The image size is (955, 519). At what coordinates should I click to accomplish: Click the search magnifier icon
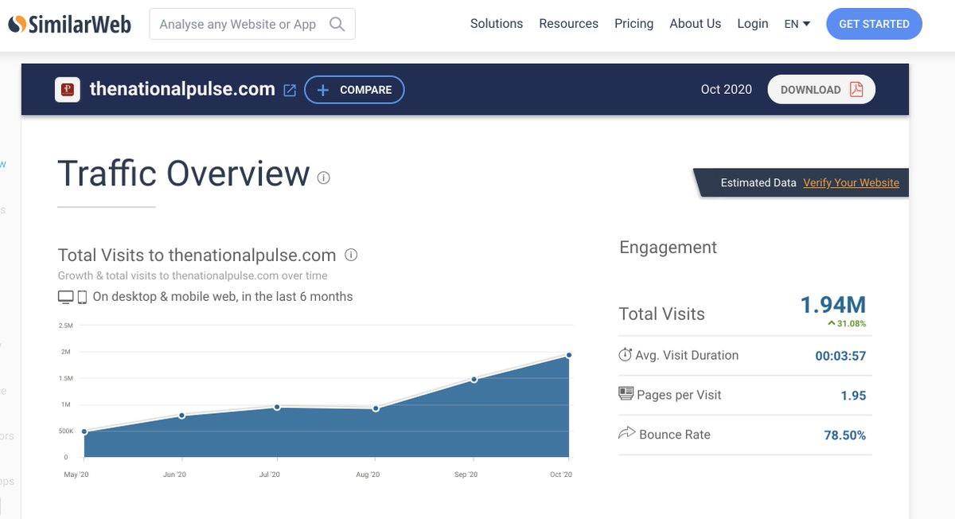[337, 24]
